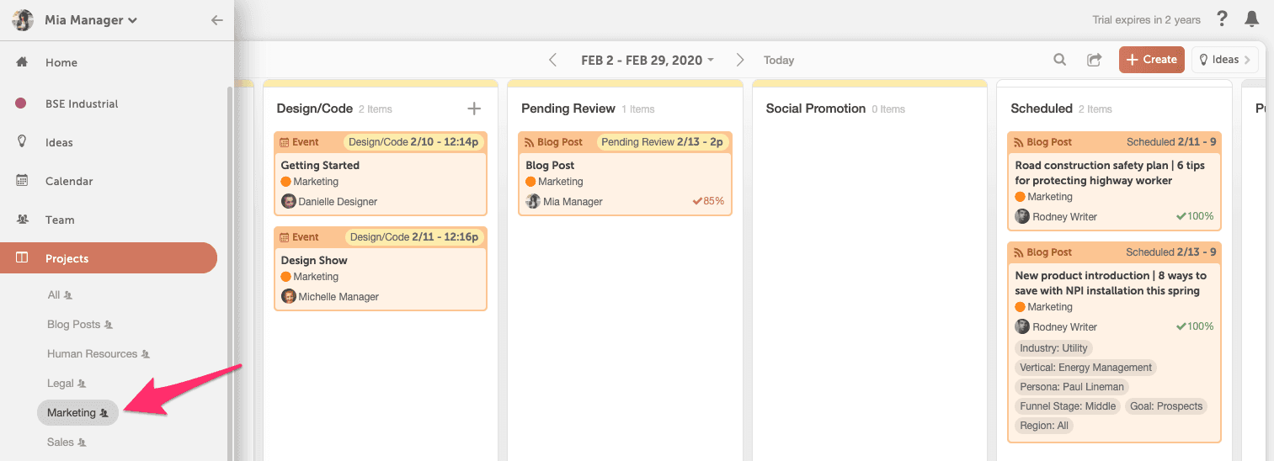
Task: Click the 85% completion indicator
Action: (x=708, y=201)
